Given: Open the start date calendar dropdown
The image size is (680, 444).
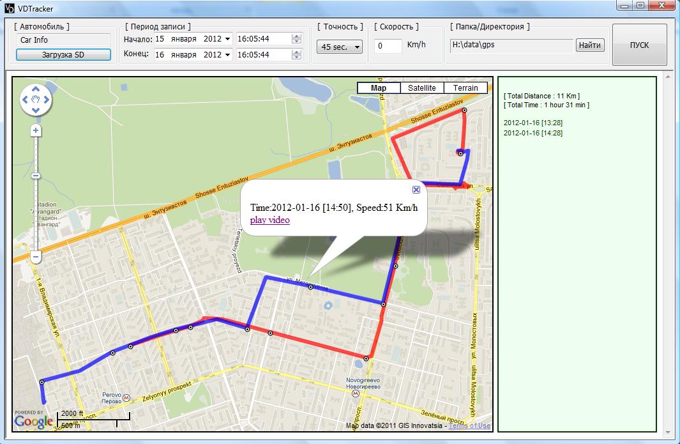Looking at the screenshot, I should (x=228, y=39).
